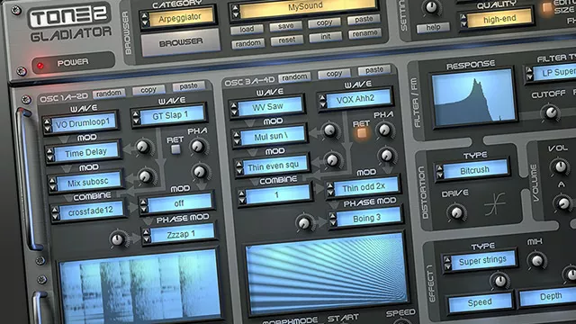The image size is (576, 324).
Task: Open the Super strings effect type selector
Action: coord(481,261)
